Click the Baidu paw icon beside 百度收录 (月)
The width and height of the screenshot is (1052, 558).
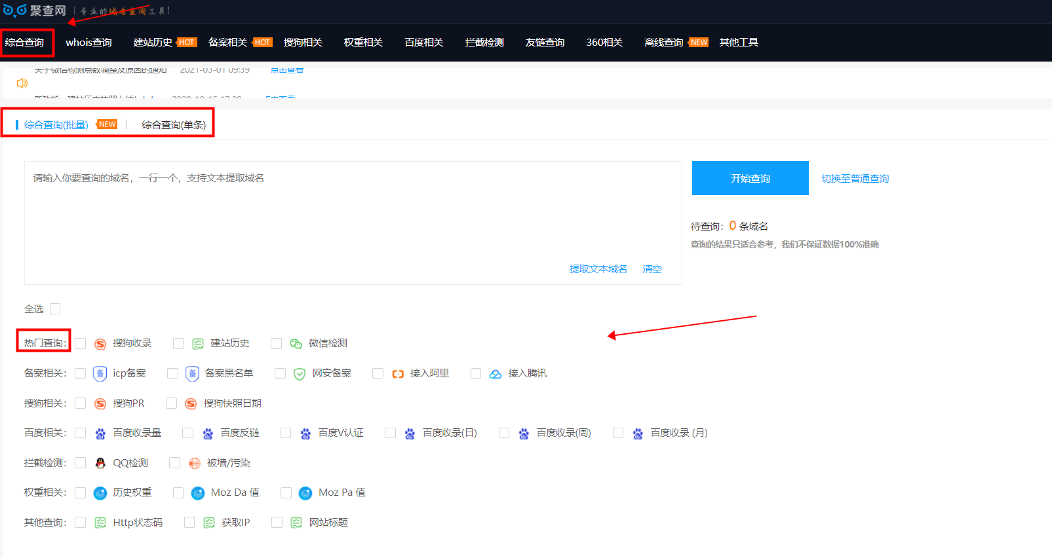[638, 434]
